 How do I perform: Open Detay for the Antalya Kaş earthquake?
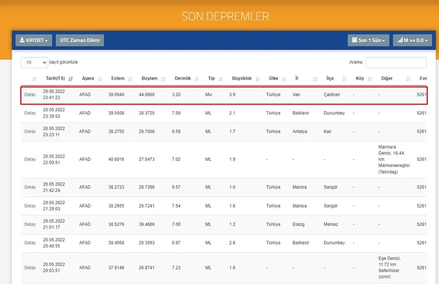[30, 131]
